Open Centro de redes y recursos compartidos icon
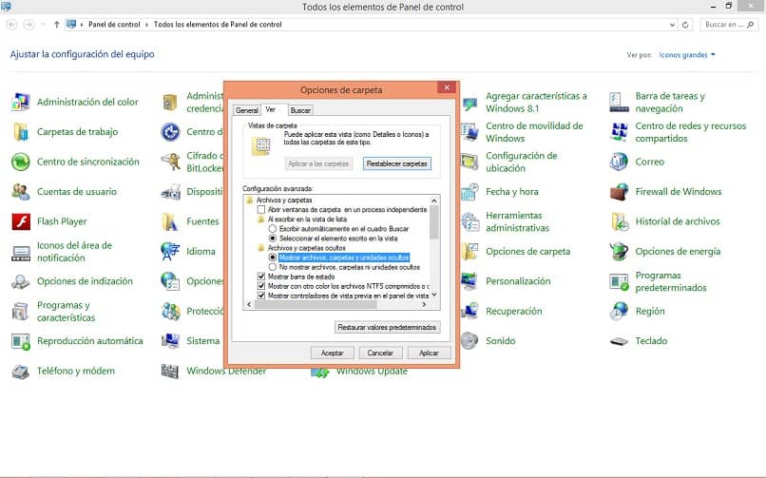 tap(619, 132)
